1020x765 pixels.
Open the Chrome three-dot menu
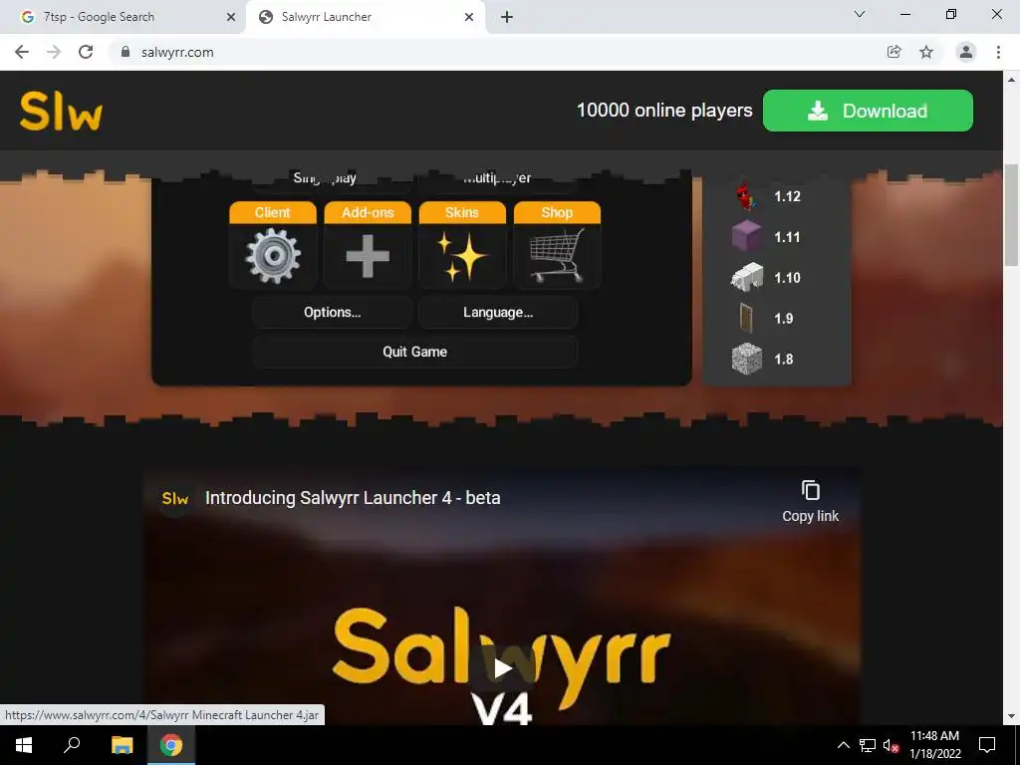click(x=998, y=52)
